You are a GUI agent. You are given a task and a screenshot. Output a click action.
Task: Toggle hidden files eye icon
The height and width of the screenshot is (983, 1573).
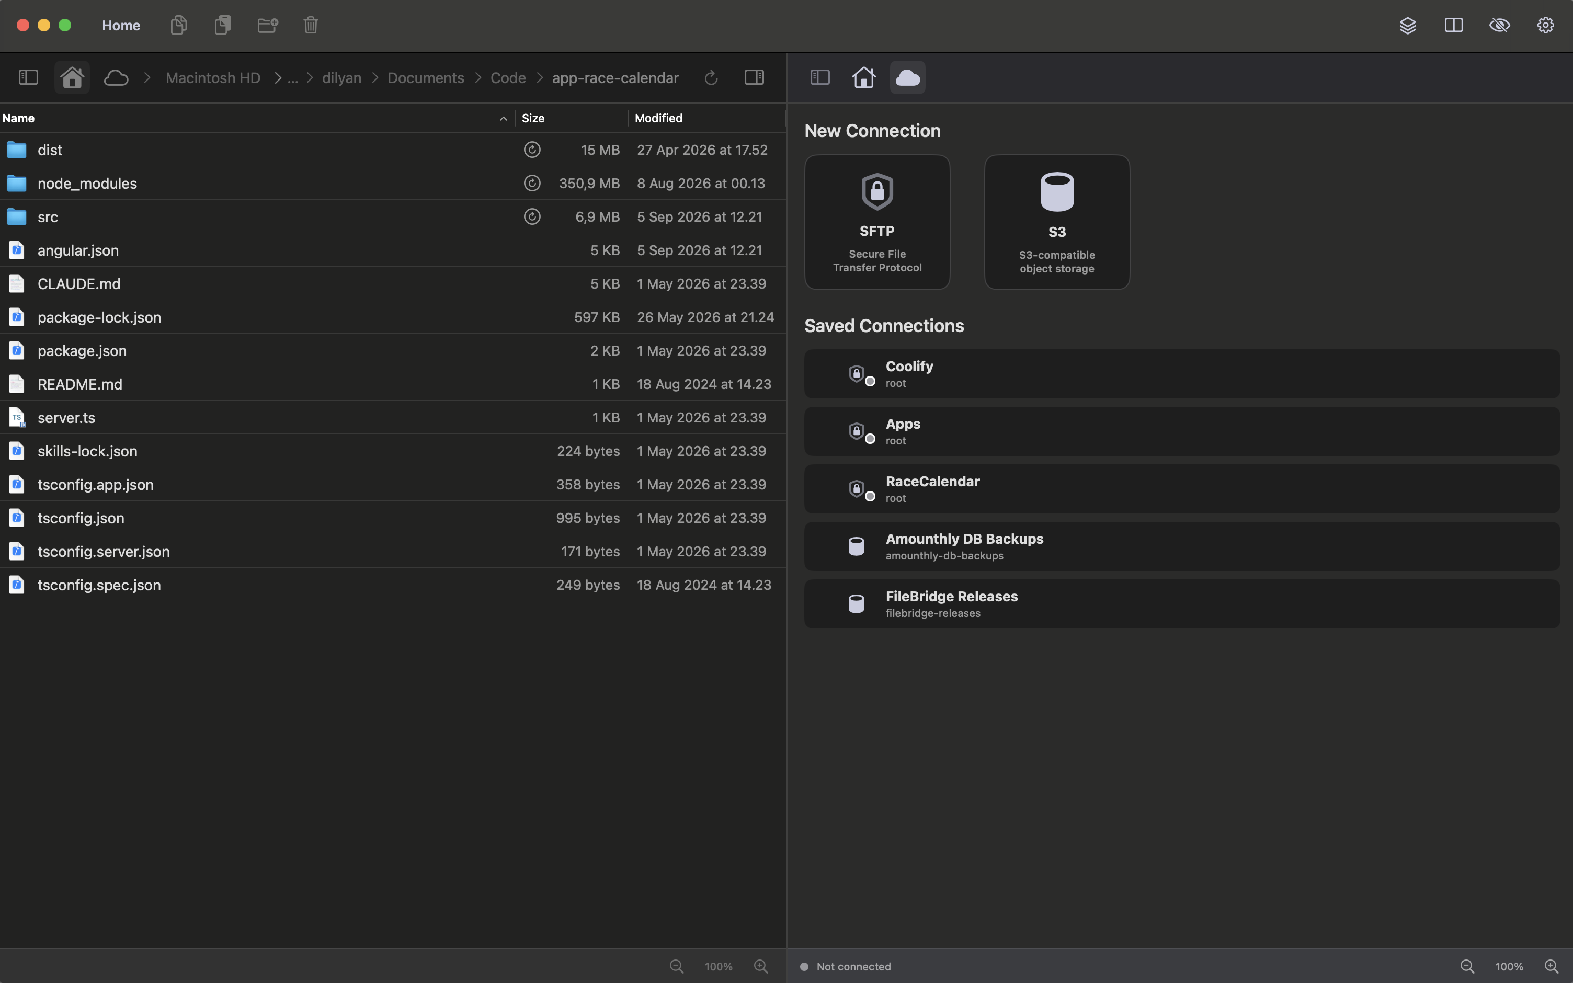1500,25
